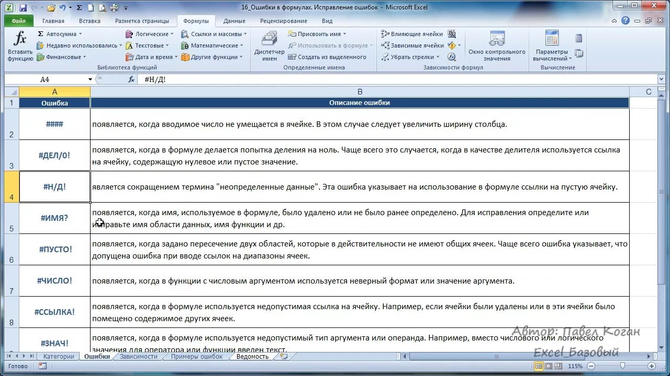The height and width of the screenshot is (376, 670).
Task: Expand the Name Box dropdown arrow
Action: tap(90, 79)
